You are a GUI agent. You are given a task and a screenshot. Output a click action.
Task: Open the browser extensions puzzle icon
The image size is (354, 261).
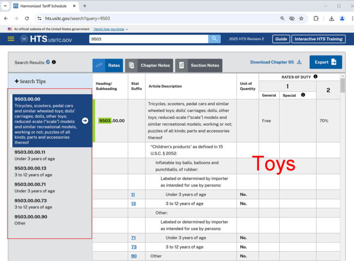pos(316,18)
